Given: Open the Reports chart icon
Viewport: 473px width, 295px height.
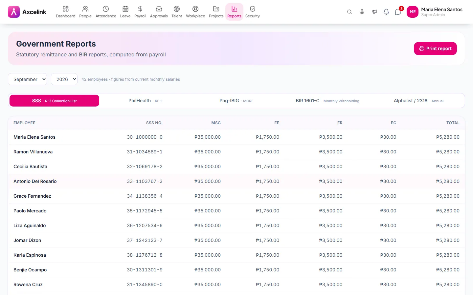Looking at the screenshot, I should tap(234, 9).
